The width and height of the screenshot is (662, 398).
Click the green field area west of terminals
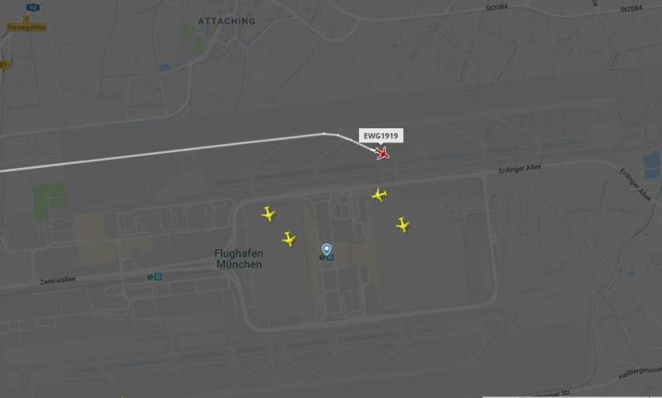pos(50,200)
